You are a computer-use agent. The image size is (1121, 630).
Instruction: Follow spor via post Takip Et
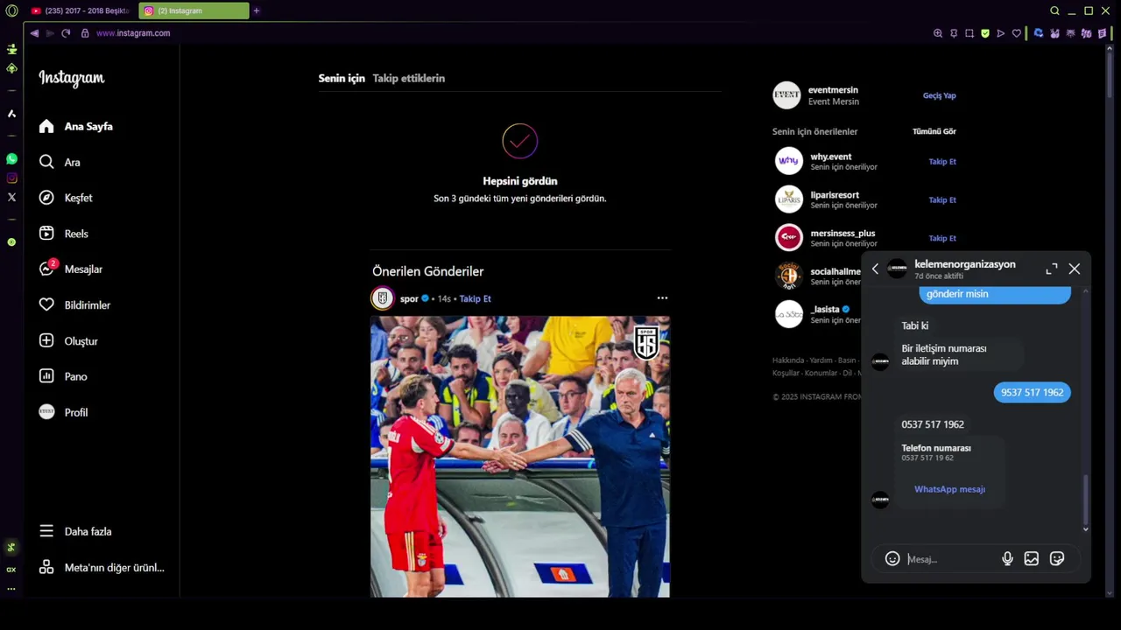(476, 298)
